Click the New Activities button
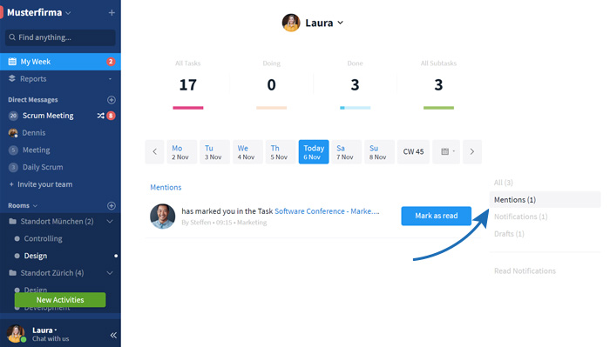 (60, 300)
